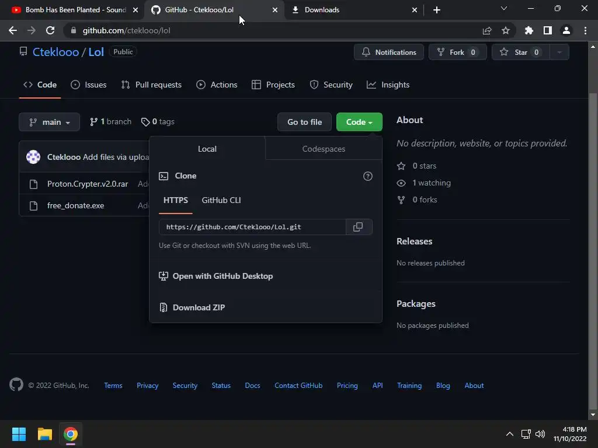Launch File Explorer from the taskbar
The width and height of the screenshot is (598, 448).
coord(44,434)
